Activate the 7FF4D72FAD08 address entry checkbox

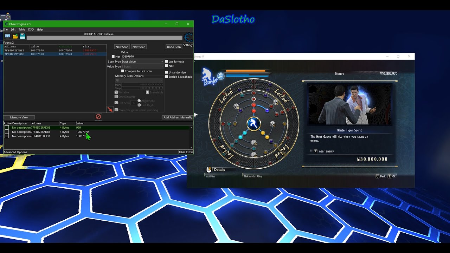click(7, 128)
